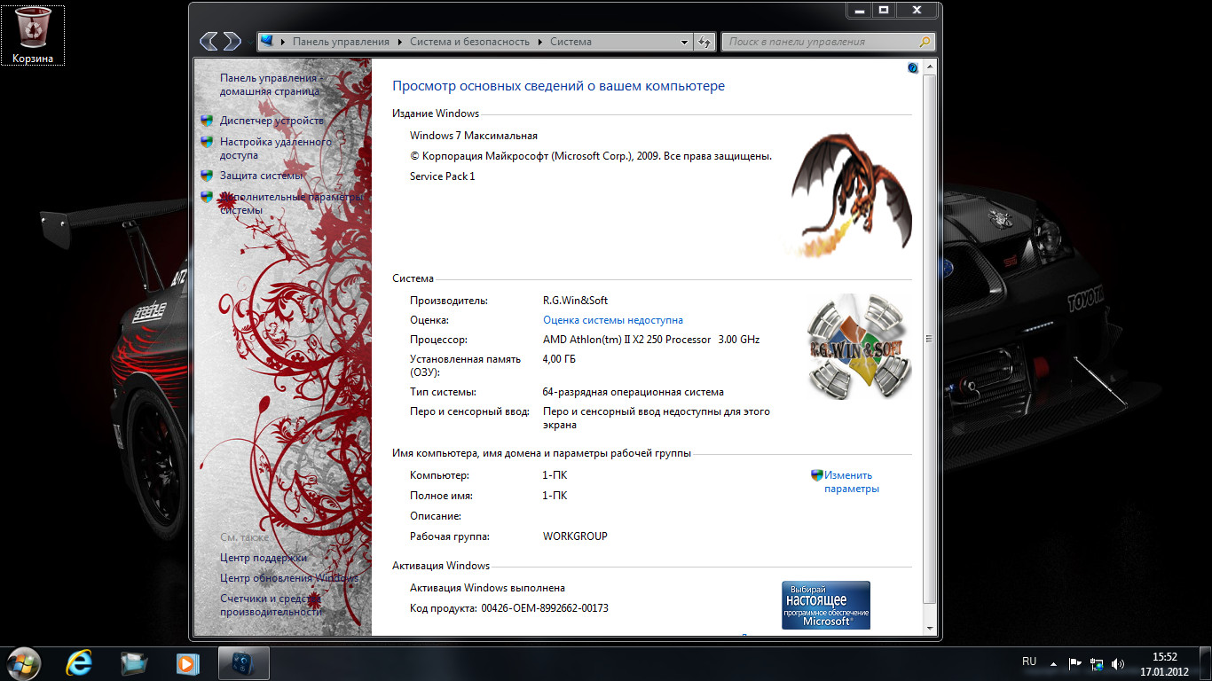Click Изменить параметры link

pyautogui.click(x=852, y=481)
